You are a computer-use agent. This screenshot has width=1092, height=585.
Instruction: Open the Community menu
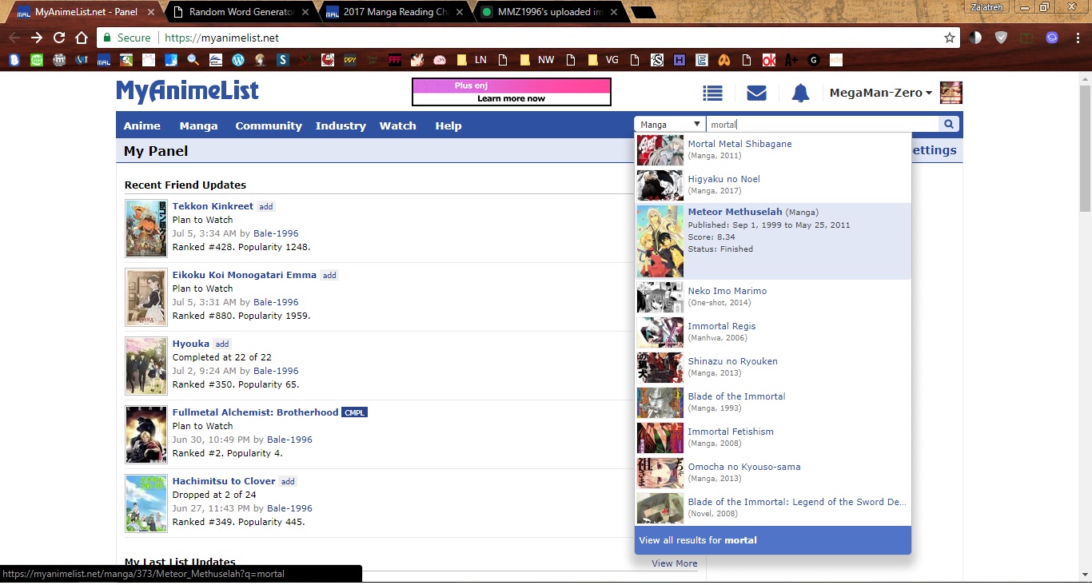point(269,125)
